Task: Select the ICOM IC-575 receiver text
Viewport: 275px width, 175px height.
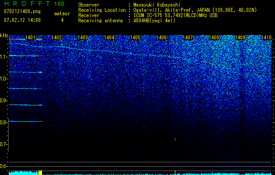Action: pyautogui.click(x=176, y=15)
